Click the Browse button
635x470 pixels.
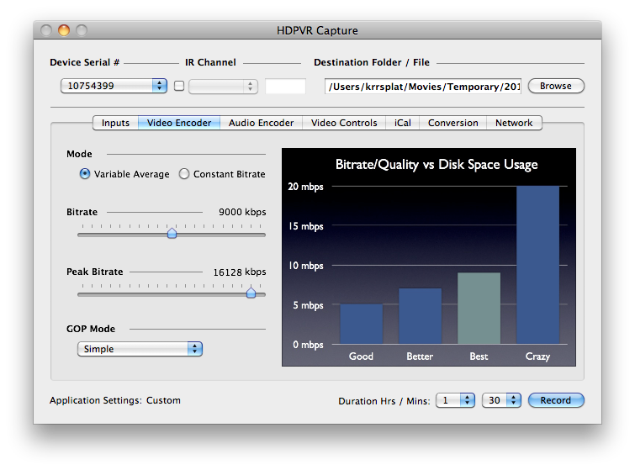(556, 86)
